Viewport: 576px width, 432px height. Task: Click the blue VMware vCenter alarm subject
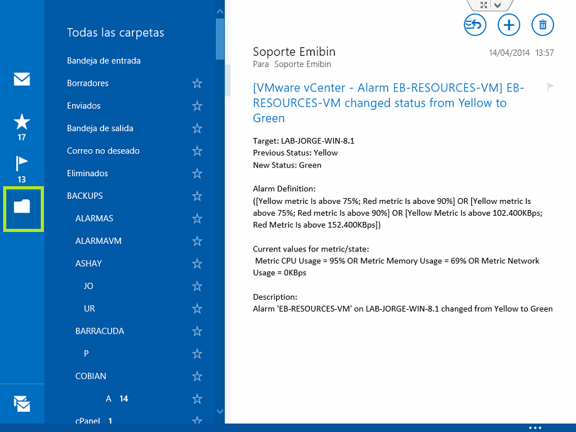pyautogui.click(x=388, y=103)
